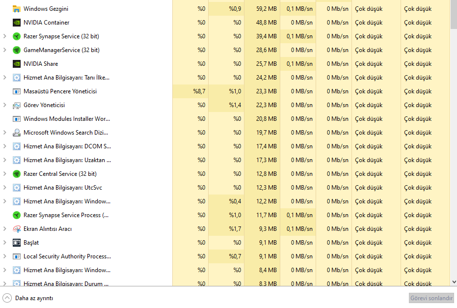Click the Windows Gezgini folder icon
This screenshot has width=457, height=308.
coord(17,9)
